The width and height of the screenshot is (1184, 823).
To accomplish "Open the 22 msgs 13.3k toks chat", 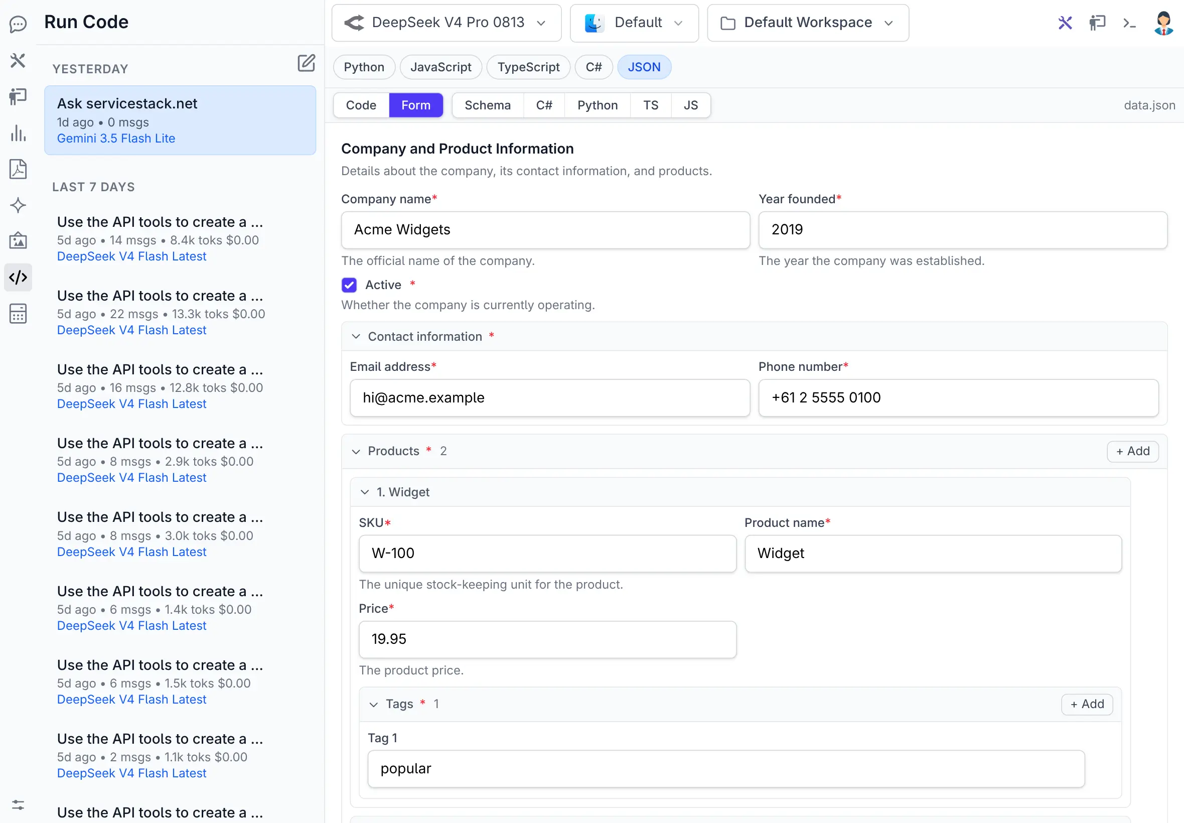I will pyautogui.click(x=180, y=313).
